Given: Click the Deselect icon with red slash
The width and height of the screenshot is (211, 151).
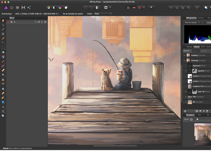Looking at the screenshot, I should 91,8.
